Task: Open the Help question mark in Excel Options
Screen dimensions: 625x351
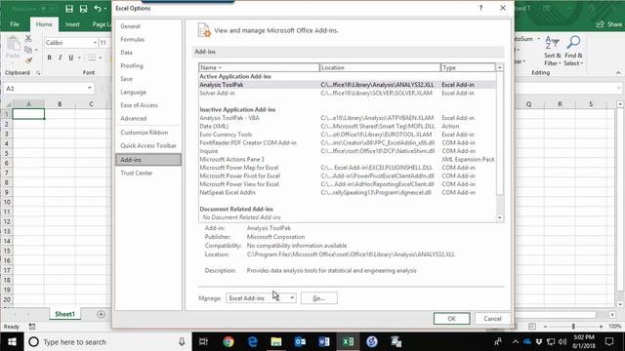Action: coord(480,8)
